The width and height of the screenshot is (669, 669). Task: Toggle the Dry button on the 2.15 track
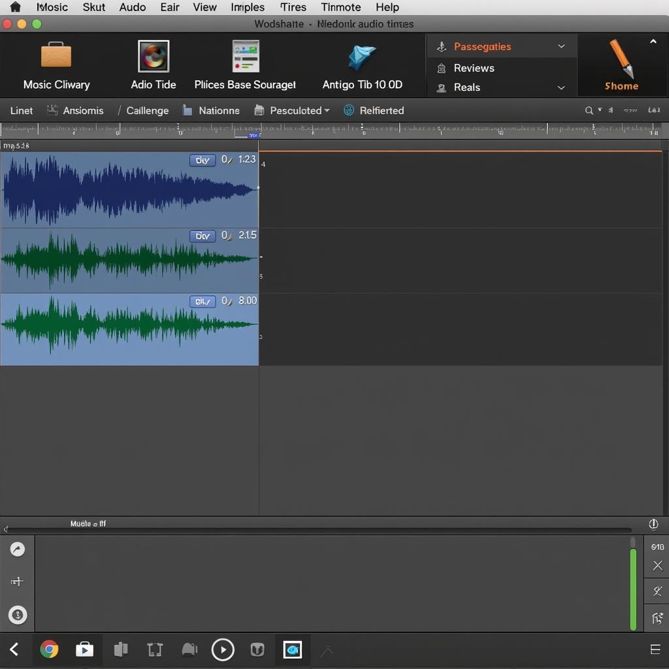[x=203, y=236]
